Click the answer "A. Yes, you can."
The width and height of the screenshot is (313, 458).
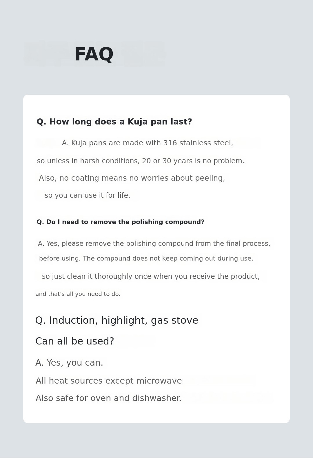point(69,363)
